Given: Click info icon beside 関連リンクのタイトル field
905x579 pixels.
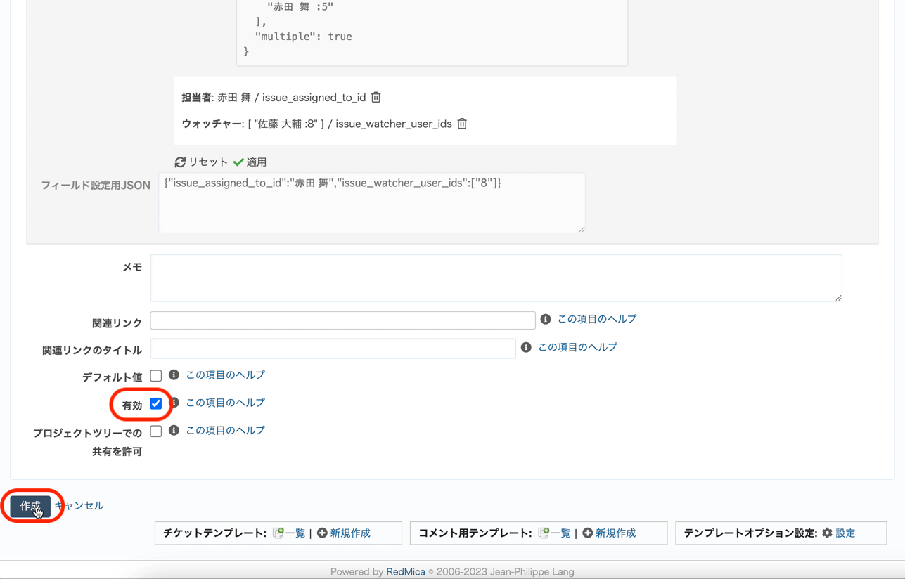Looking at the screenshot, I should click(526, 347).
